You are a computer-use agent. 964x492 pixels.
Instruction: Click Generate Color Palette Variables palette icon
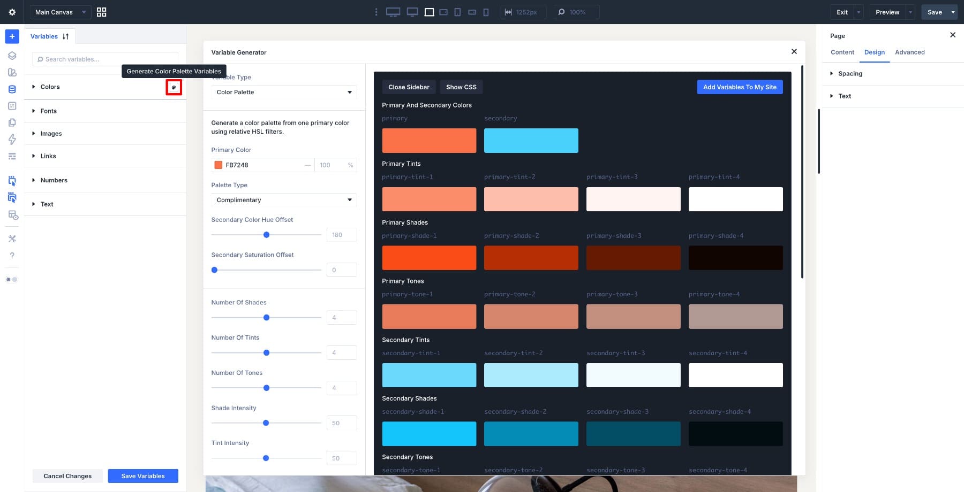click(x=174, y=87)
